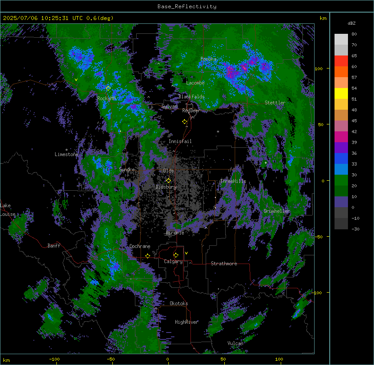Viewport: 374px width, 365px height.
Task: Click the Calgary city label
Action: pyautogui.click(x=173, y=261)
